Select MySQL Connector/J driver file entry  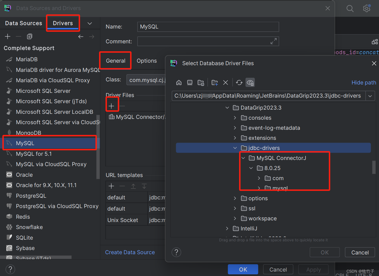tap(137, 117)
